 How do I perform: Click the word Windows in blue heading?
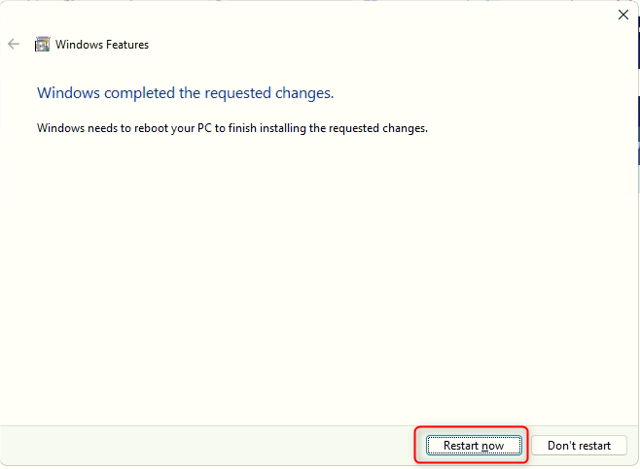click(68, 93)
